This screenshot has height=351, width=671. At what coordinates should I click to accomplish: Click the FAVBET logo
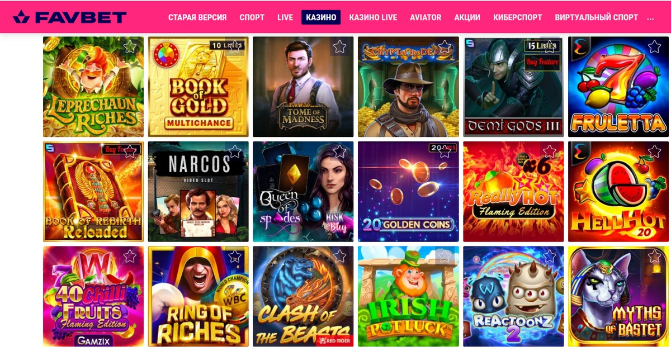click(x=69, y=17)
